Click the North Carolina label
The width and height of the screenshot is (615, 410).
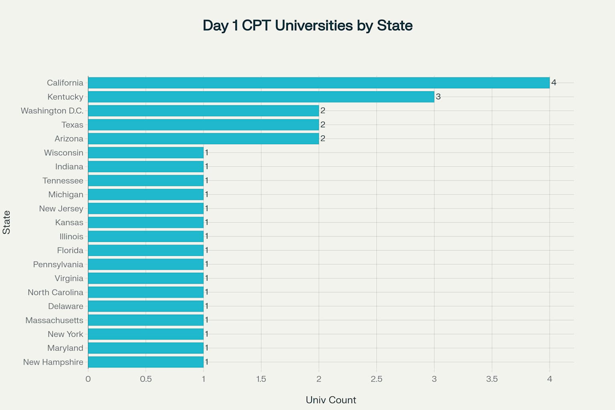pos(55,292)
